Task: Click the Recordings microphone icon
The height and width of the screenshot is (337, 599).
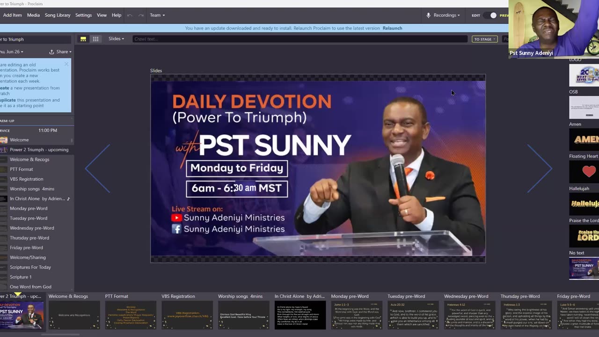Action: 428,15
